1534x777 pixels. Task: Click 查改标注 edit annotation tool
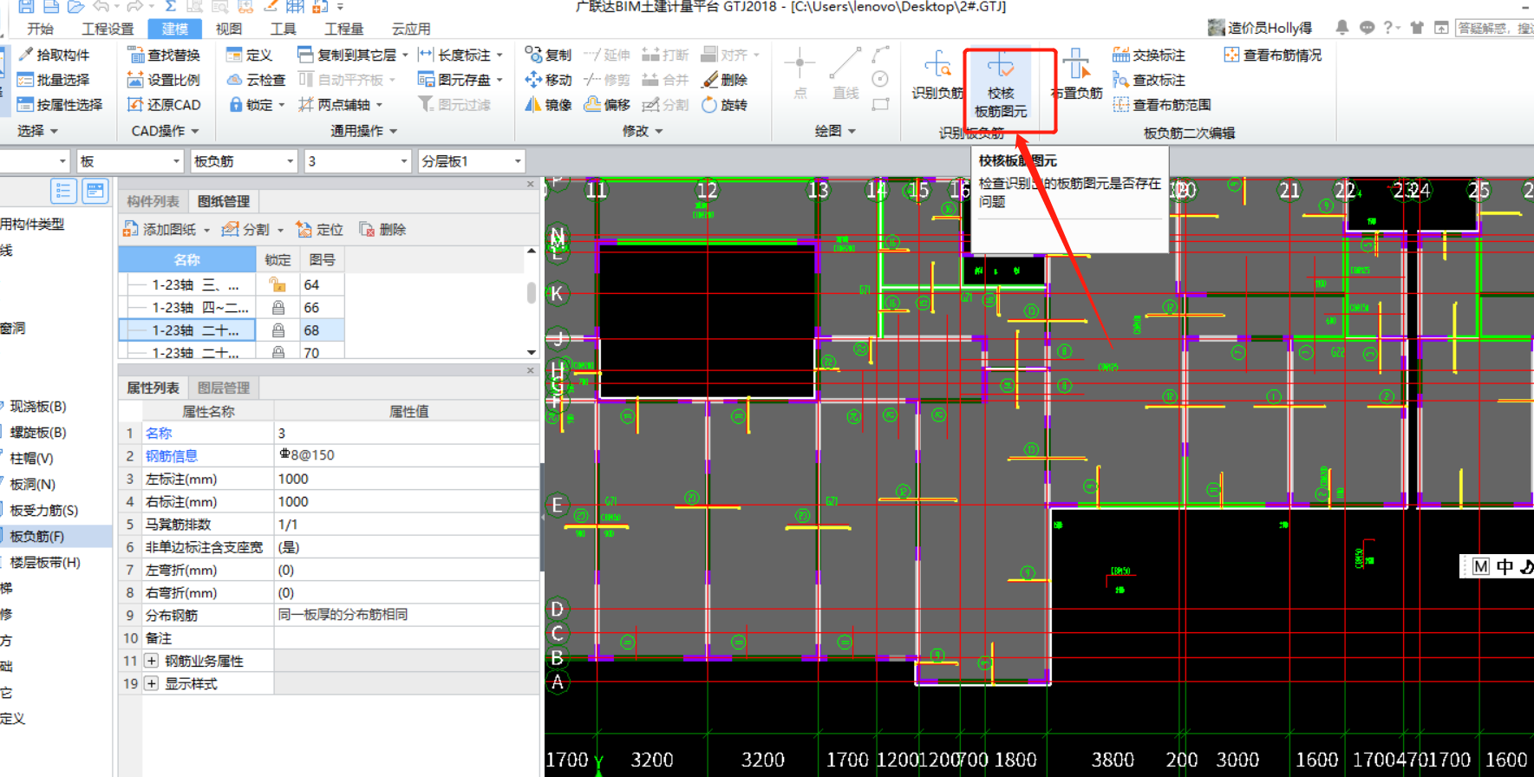(1149, 80)
